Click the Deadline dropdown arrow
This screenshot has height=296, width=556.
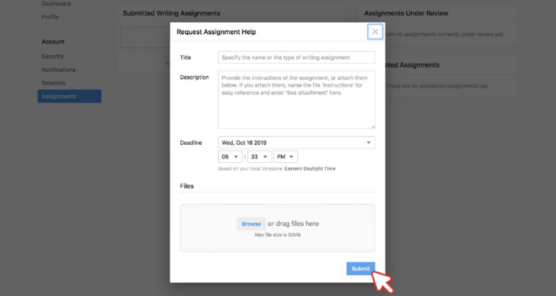tap(368, 142)
